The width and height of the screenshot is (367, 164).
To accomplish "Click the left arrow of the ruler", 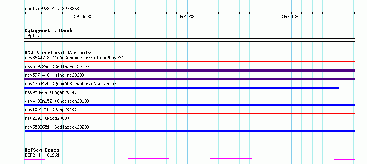I will point(26,13).
